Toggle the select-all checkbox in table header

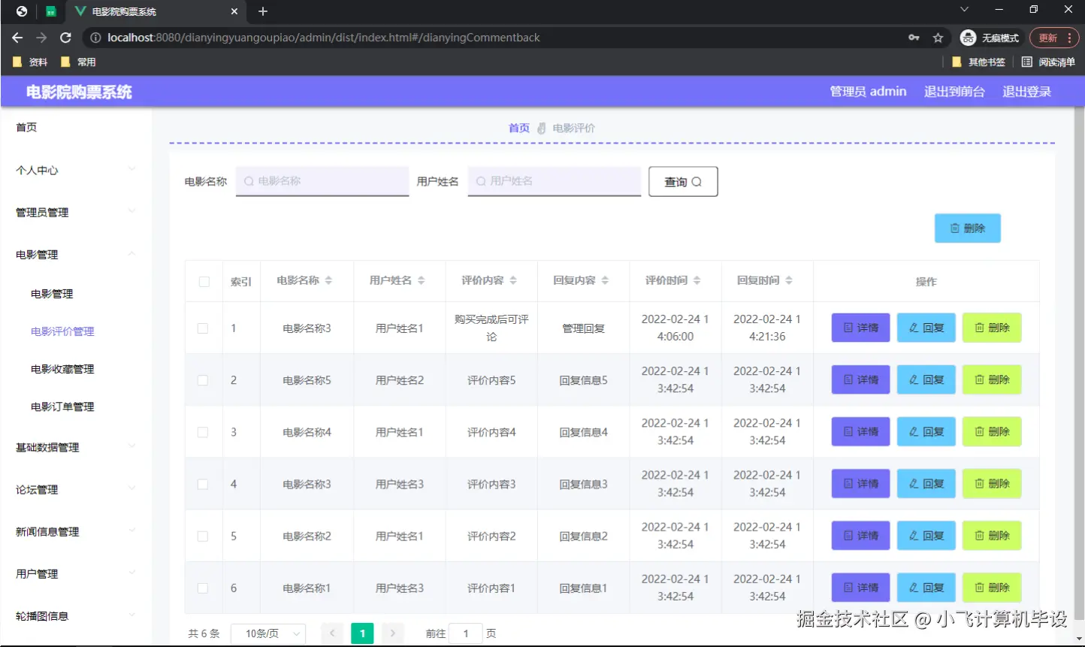(x=204, y=282)
